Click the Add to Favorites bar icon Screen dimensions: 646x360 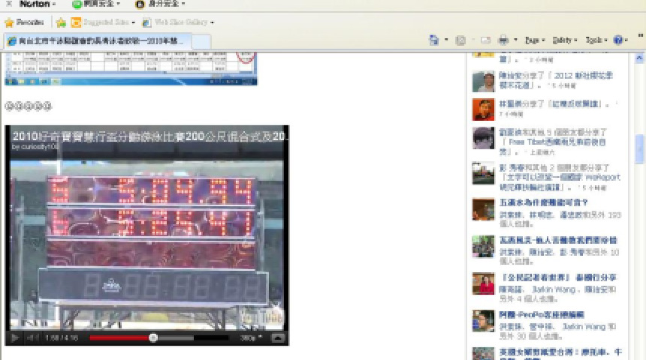(61, 22)
